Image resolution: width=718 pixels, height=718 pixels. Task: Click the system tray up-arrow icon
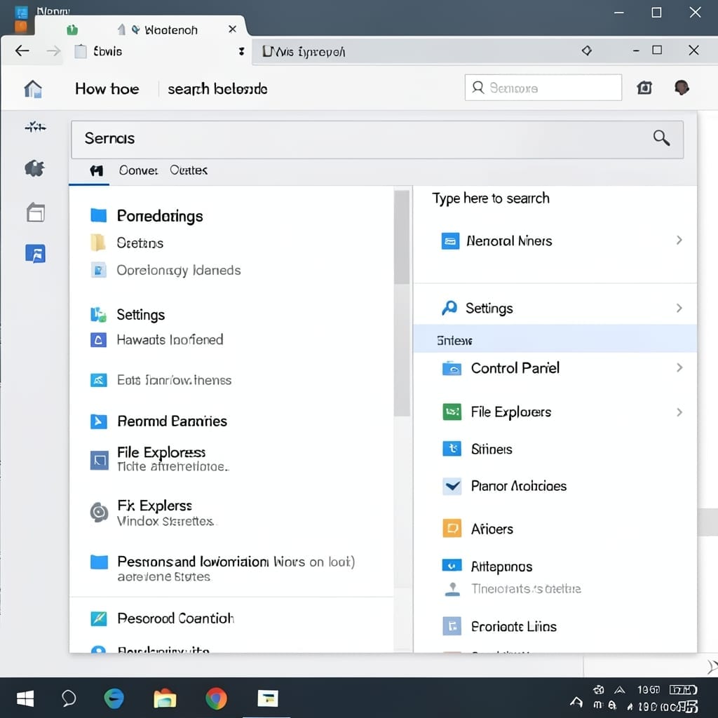pyautogui.click(x=576, y=701)
